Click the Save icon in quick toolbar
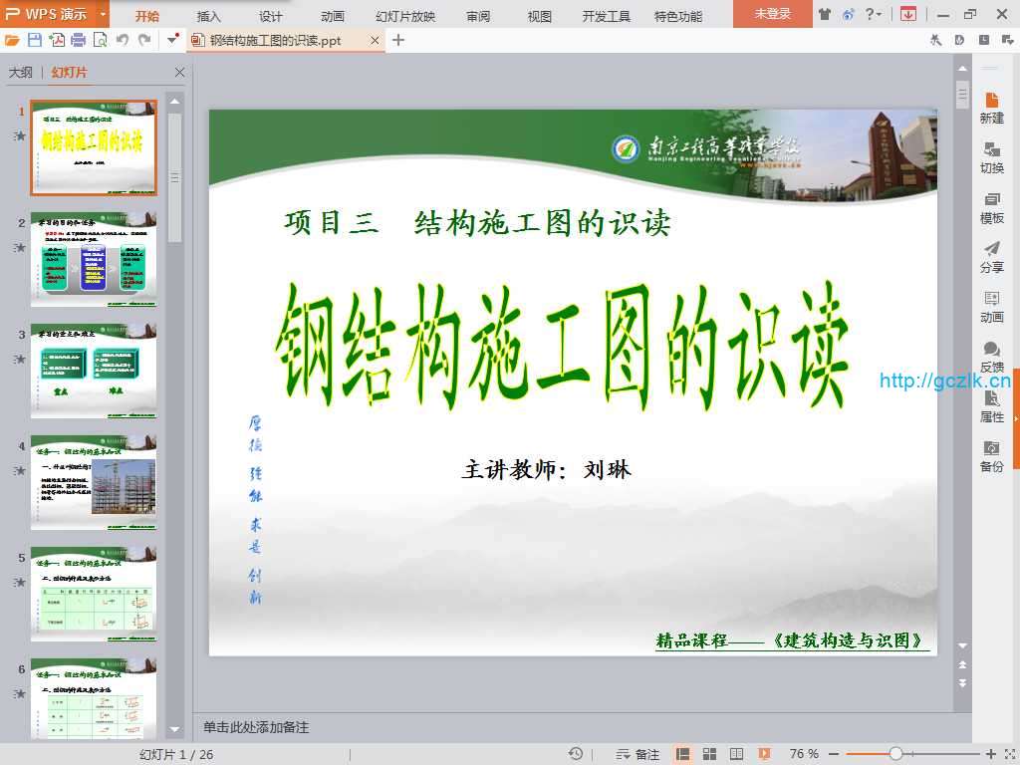The width and height of the screenshot is (1020, 765). 35,40
